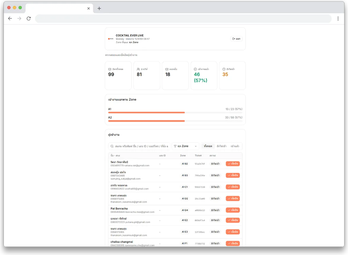Screen dimensions: 348x255
Task: Switch to the เข้าแล้ว tab
Action: point(235,146)
